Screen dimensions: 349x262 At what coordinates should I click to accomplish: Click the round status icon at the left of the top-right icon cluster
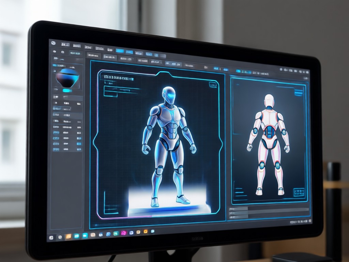point(282,70)
